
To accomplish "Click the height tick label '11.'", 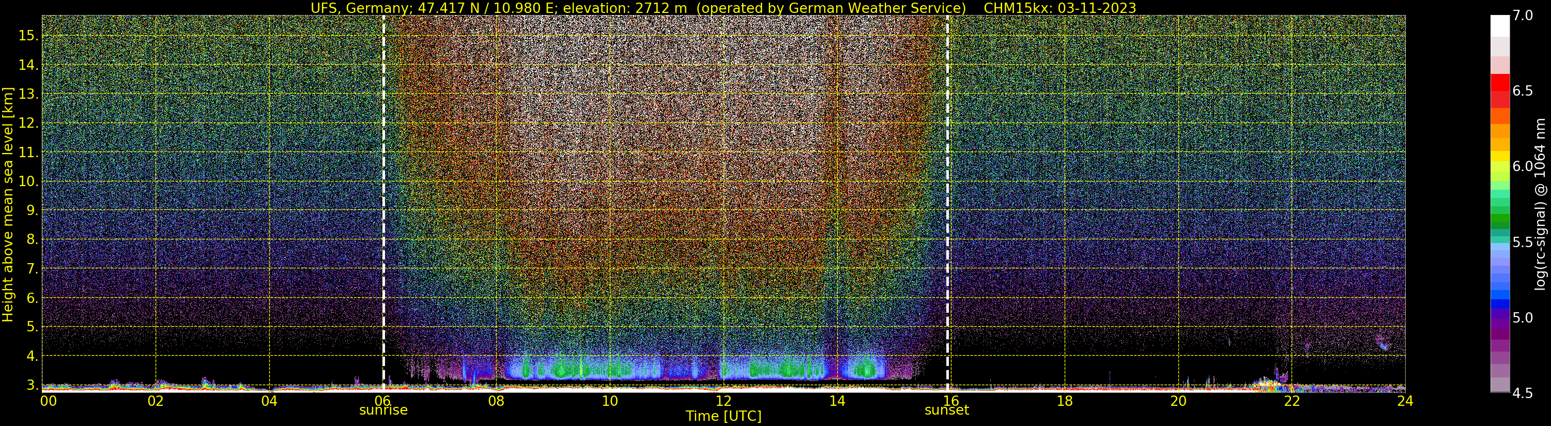I will [28, 153].
